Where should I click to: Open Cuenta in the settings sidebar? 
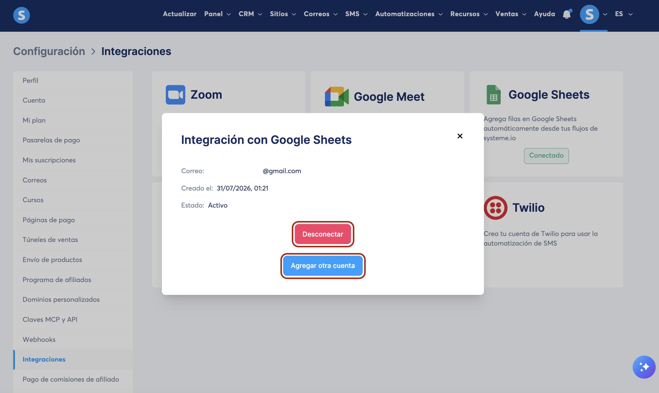pos(73,100)
